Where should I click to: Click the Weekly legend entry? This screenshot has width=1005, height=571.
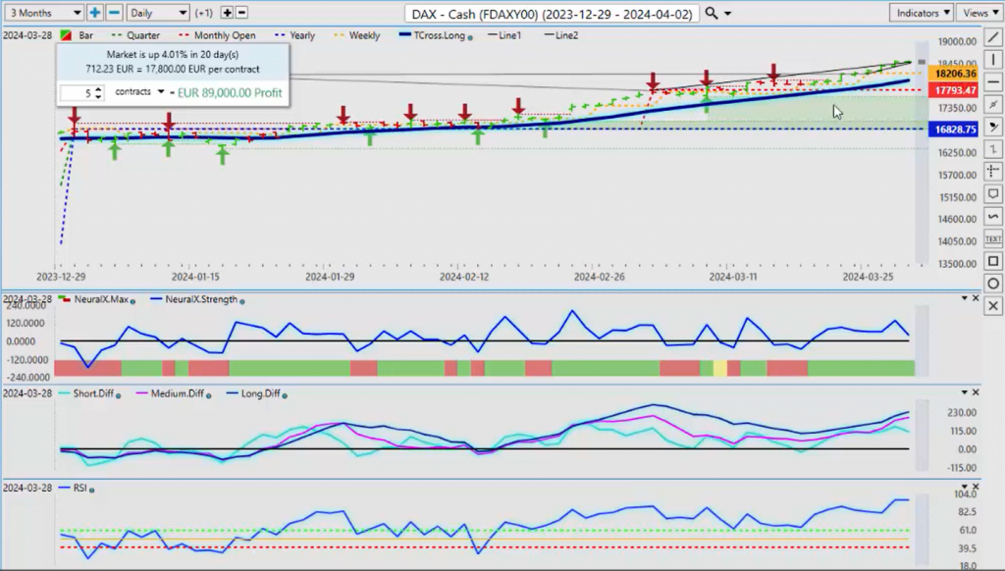coord(357,35)
